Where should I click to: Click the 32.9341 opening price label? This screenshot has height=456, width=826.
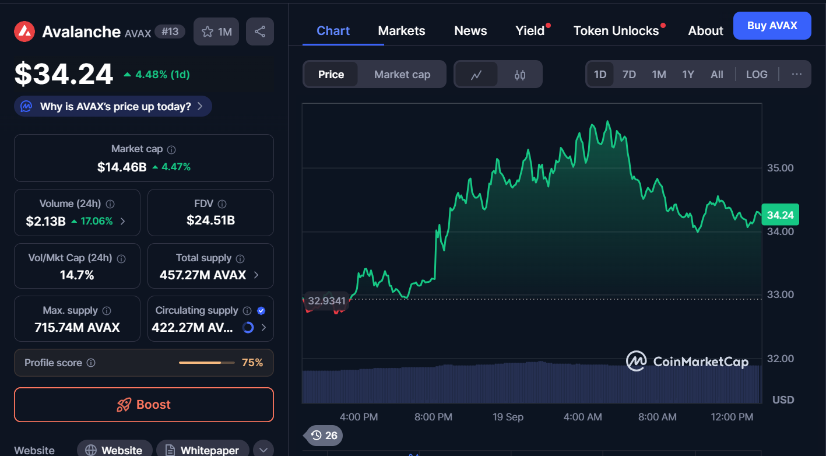click(327, 301)
